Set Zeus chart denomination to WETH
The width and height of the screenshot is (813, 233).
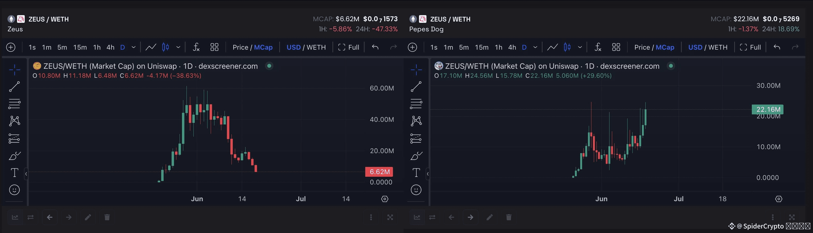click(316, 47)
